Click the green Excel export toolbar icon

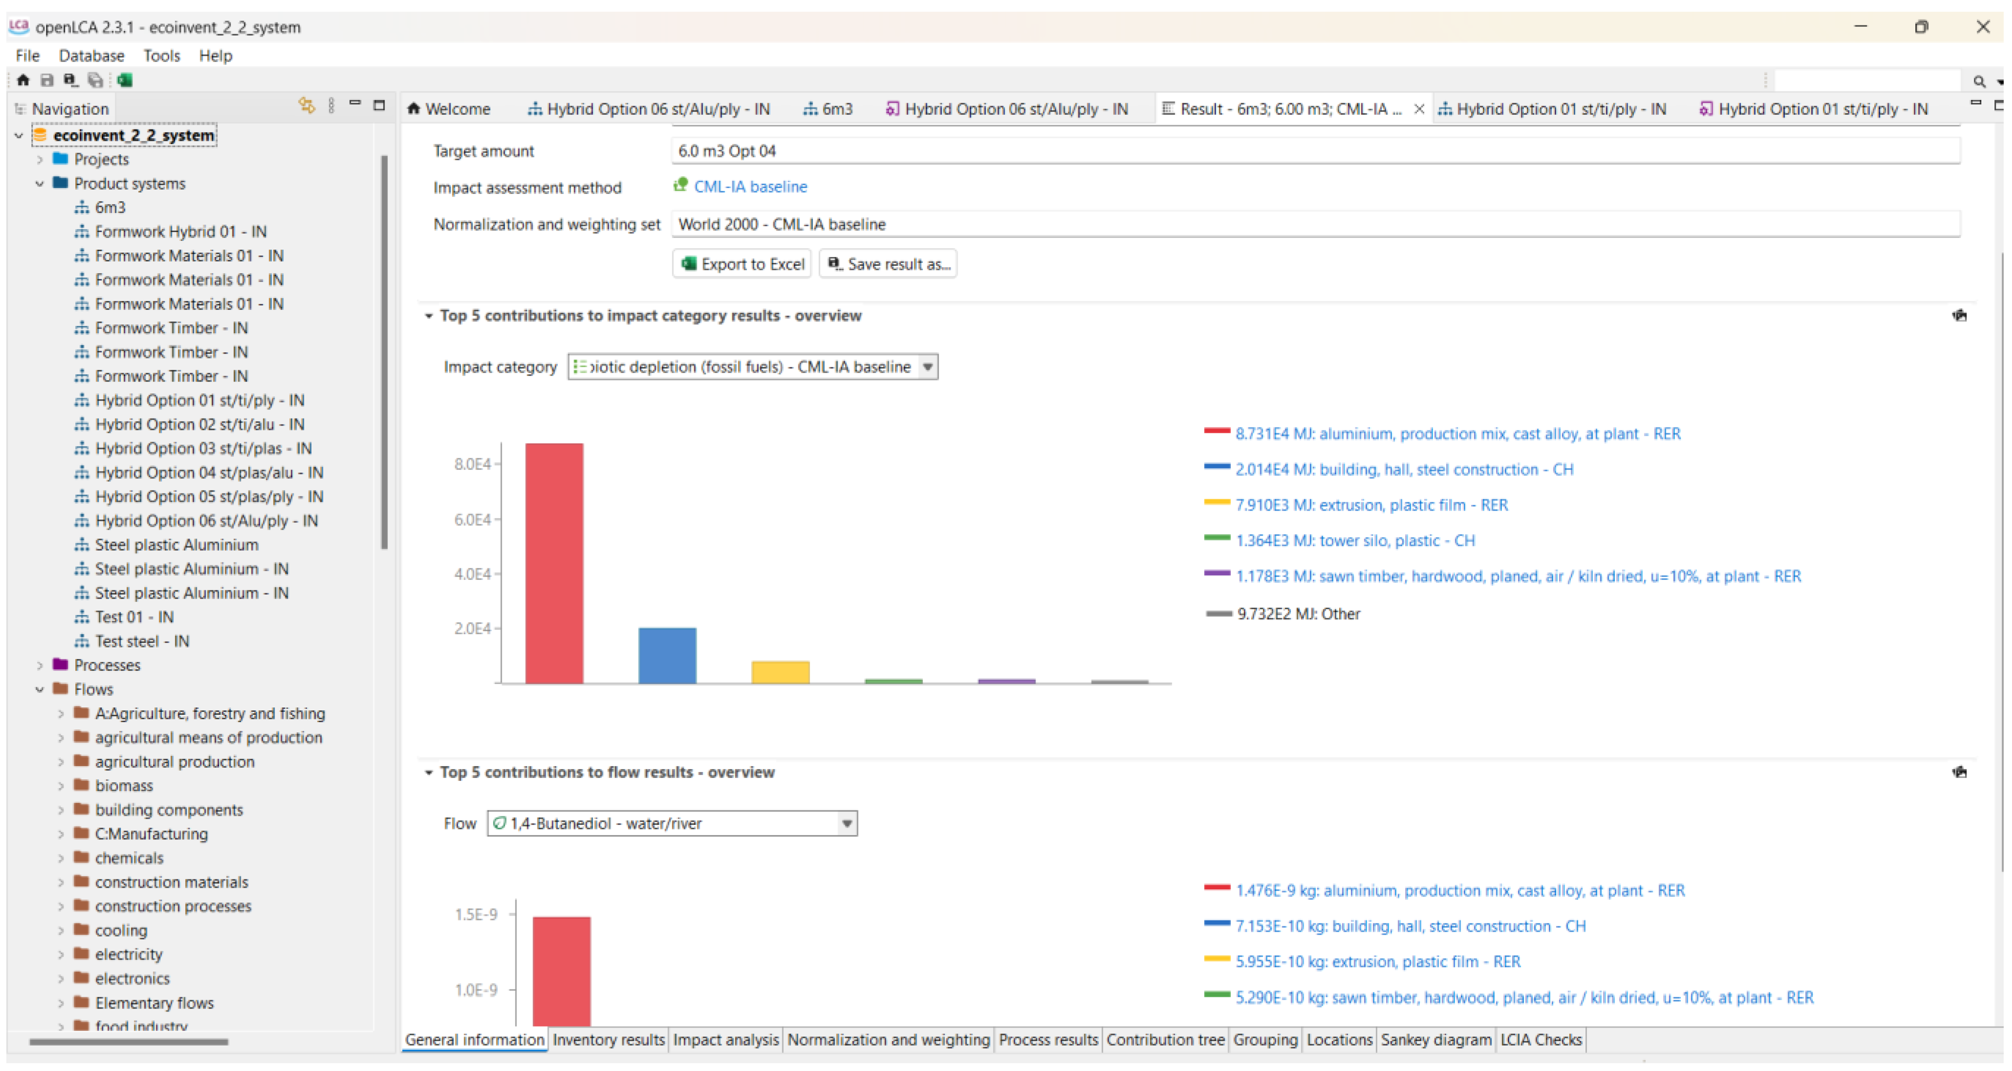125,80
